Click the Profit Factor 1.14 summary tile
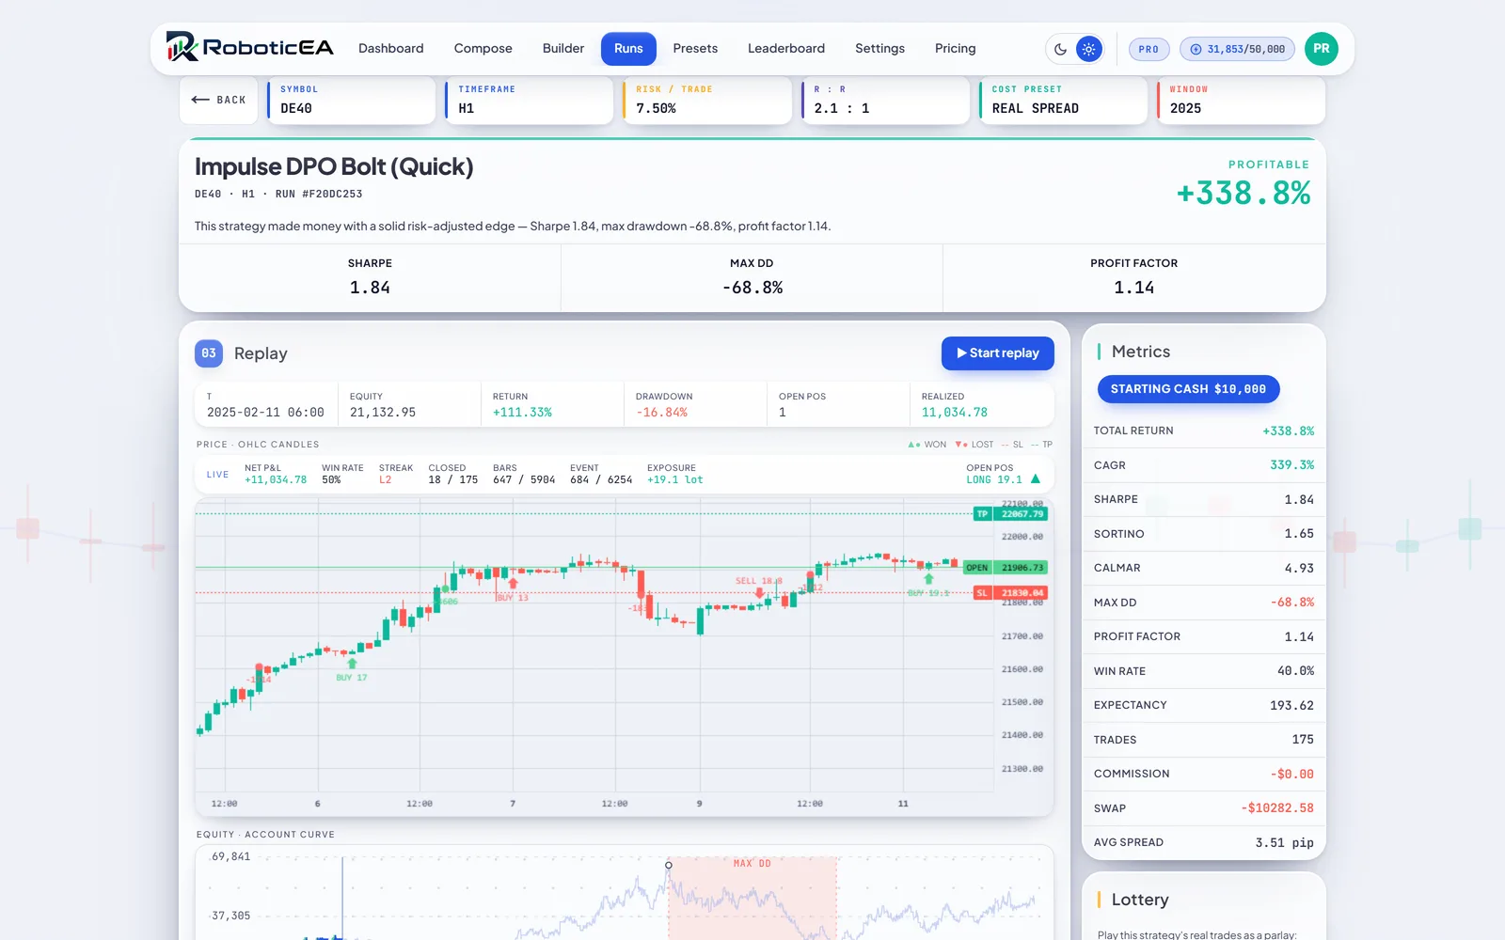This screenshot has width=1505, height=940. coord(1133,277)
